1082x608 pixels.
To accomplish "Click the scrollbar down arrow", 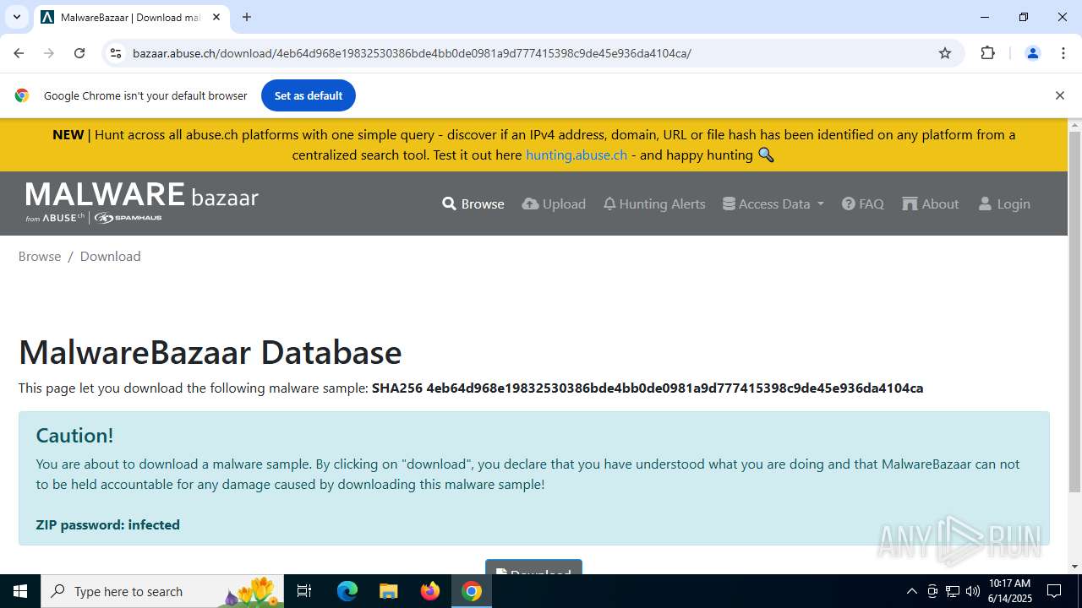I will [1074, 567].
